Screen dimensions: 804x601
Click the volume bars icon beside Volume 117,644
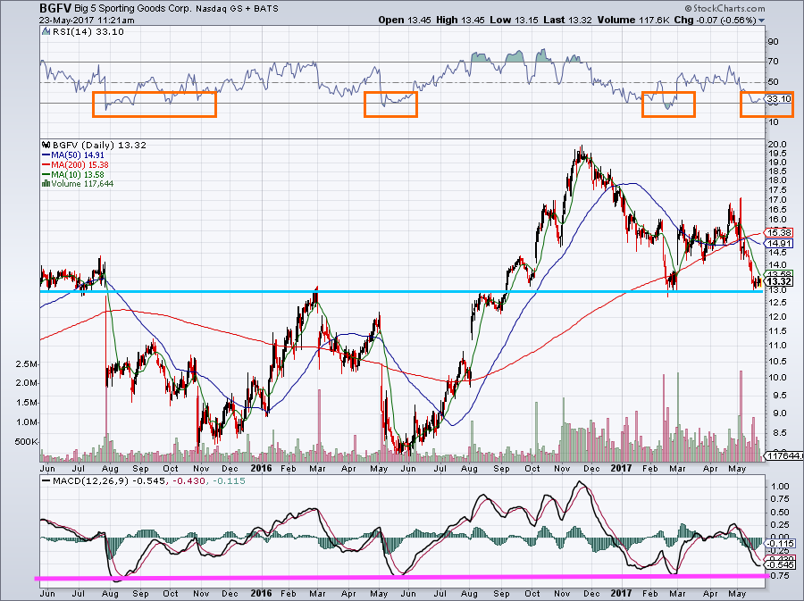(46, 183)
